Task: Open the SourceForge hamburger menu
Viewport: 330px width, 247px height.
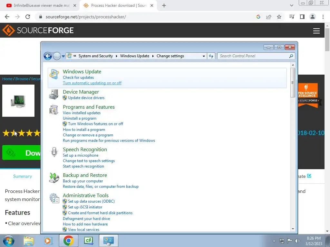Action: pos(316,31)
